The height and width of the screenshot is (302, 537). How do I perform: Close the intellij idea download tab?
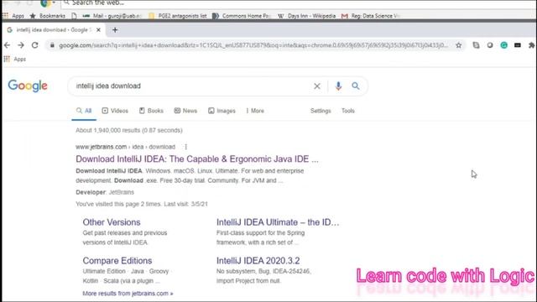point(98,30)
